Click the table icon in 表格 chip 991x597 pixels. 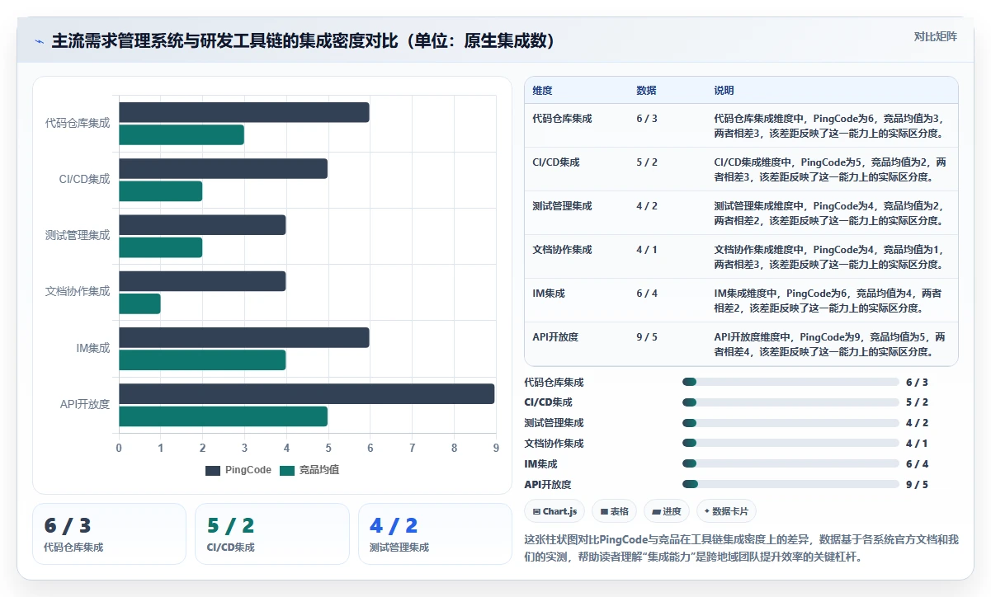[604, 511]
